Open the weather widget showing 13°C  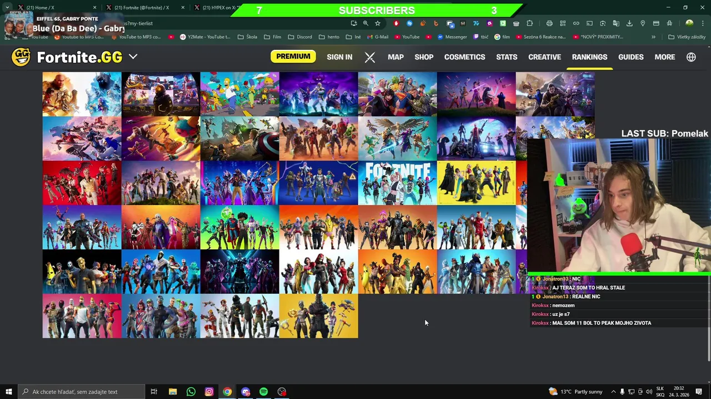(x=574, y=392)
